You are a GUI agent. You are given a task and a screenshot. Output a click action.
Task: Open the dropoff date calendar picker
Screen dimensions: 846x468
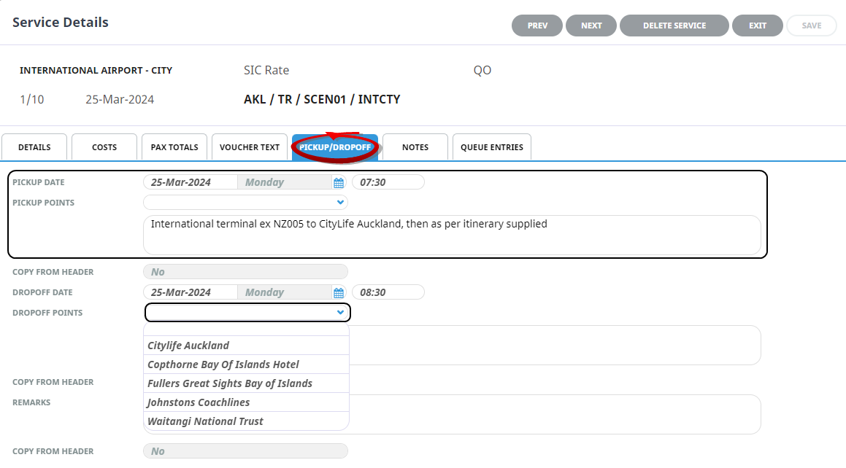(338, 293)
